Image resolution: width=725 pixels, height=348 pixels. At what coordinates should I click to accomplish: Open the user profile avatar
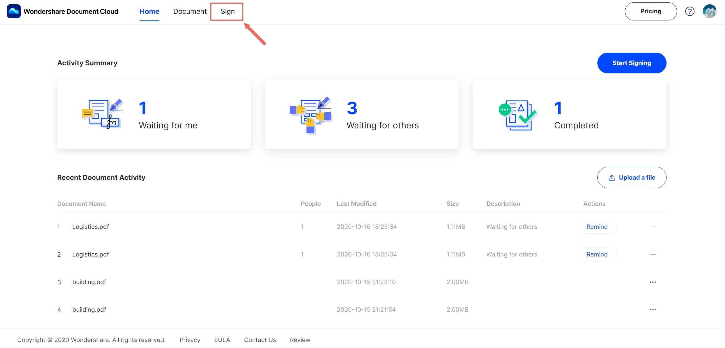(709, 11)
